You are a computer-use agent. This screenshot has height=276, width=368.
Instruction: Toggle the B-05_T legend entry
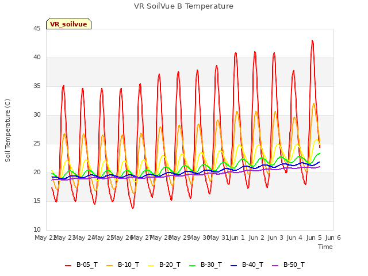81,264
